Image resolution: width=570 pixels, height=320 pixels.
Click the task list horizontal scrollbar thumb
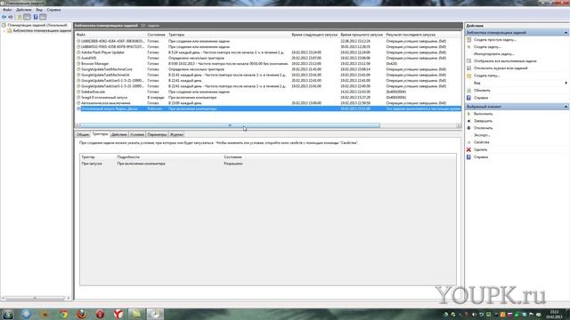[x=230, y=125]
